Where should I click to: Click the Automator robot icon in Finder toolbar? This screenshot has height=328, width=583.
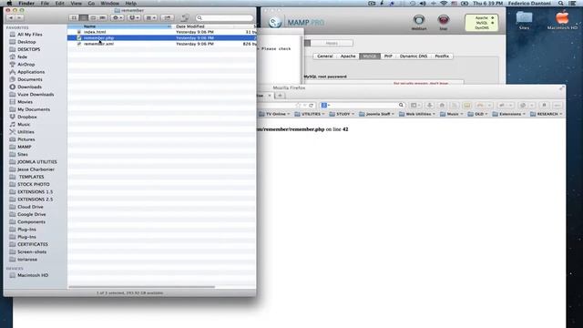click(x=185, y=17)
